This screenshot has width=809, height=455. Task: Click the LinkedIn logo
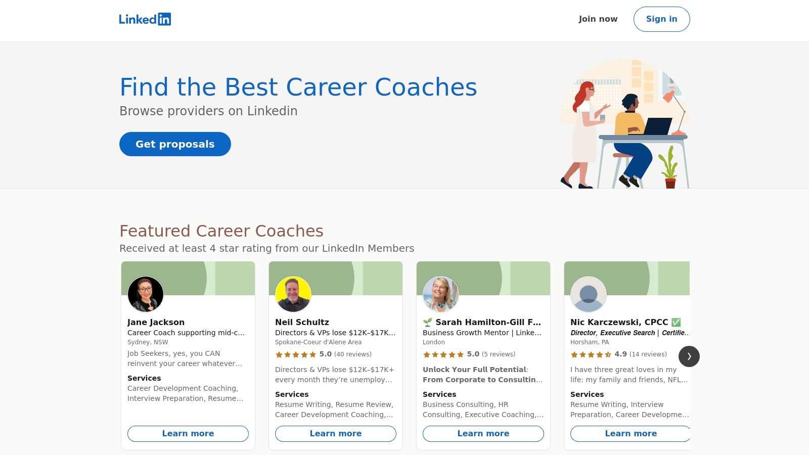click(145, 19)
